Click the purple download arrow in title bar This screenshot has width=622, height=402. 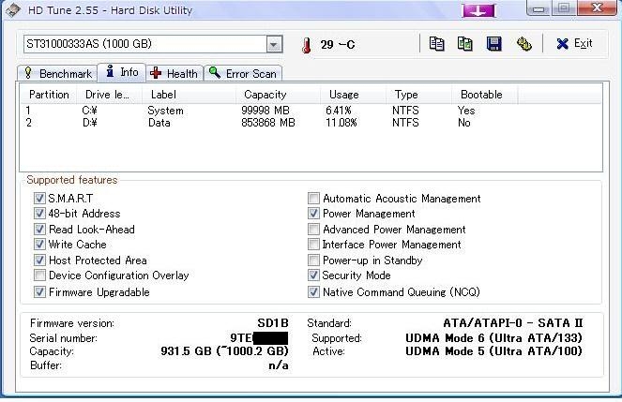pos(478,10)
